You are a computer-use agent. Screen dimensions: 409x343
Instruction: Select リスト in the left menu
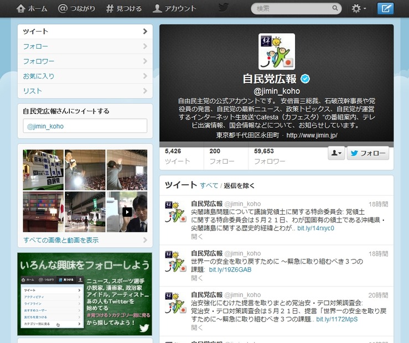click(x=85, y=91)
